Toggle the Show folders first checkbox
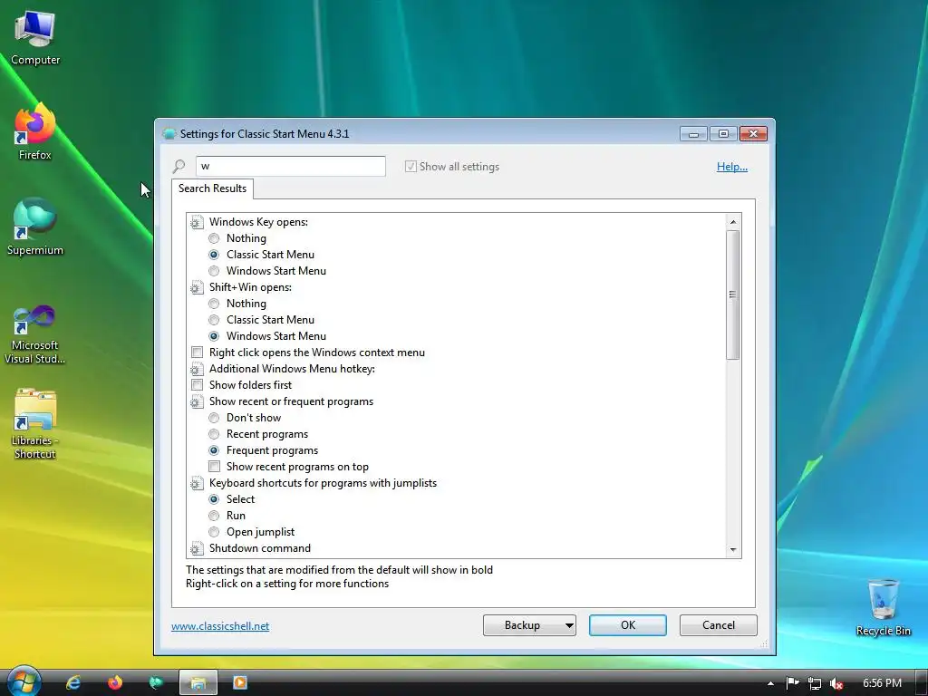 pos(197,384)
